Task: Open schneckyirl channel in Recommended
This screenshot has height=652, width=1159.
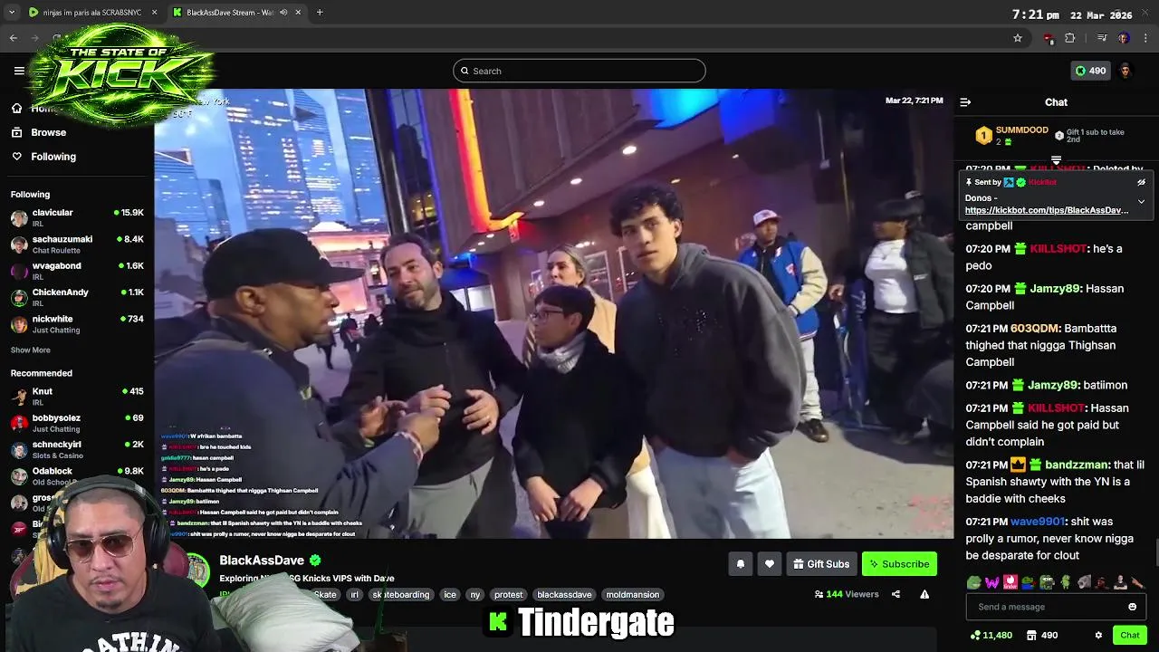Action: pos(77,450)
